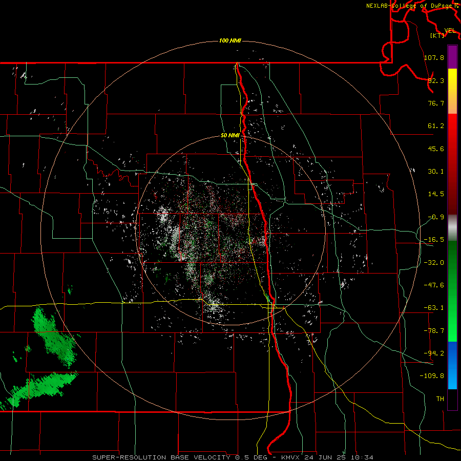Click the 30.1 velocity scale value
Image resolution: width=461 pixels, height=461 pixels.
[436, 172]
